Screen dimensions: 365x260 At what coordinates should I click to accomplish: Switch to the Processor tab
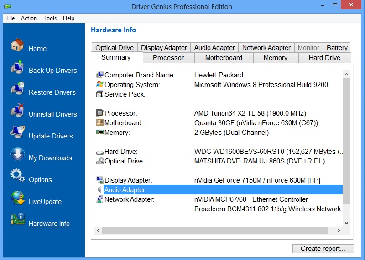click(x=168, y=58)
